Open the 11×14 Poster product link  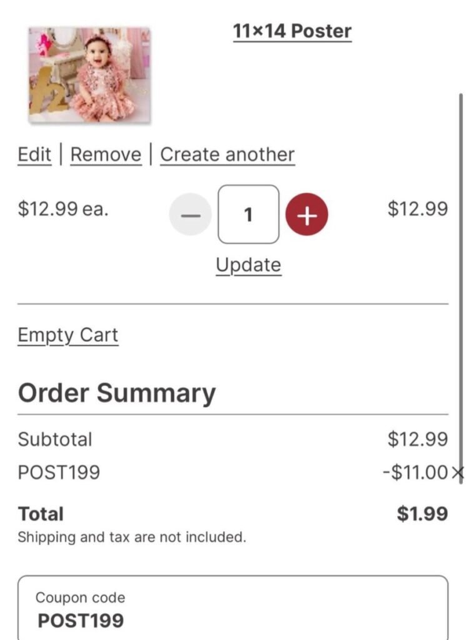click(x=292, y=31)
